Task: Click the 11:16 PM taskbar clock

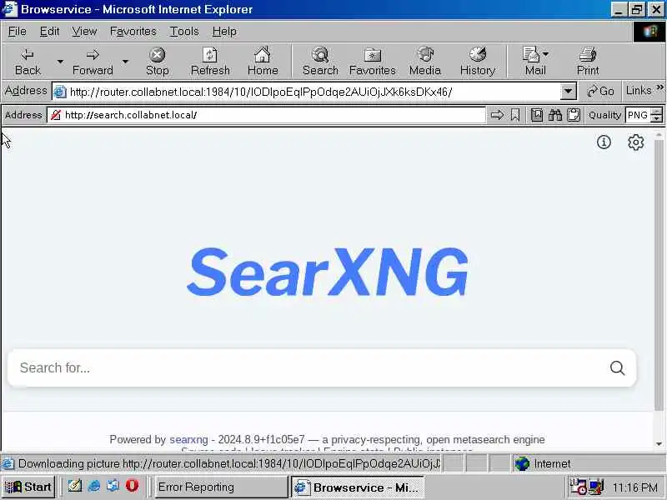Action: tap(635, 487)
